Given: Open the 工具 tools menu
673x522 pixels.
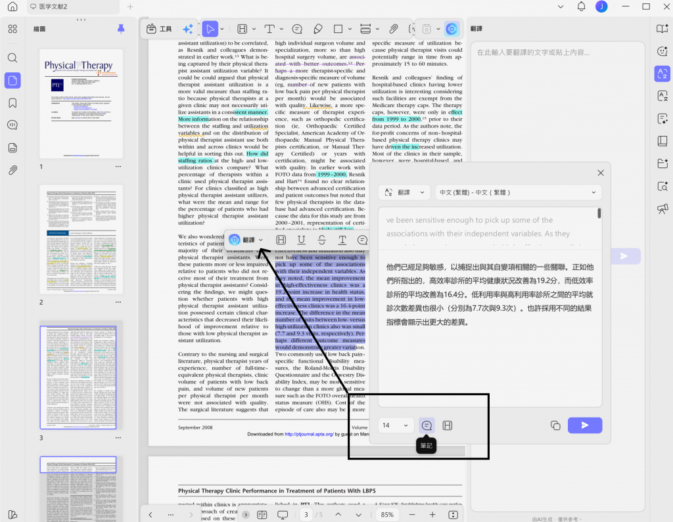Looking at the screenshot, I should (x=159, y=29).
